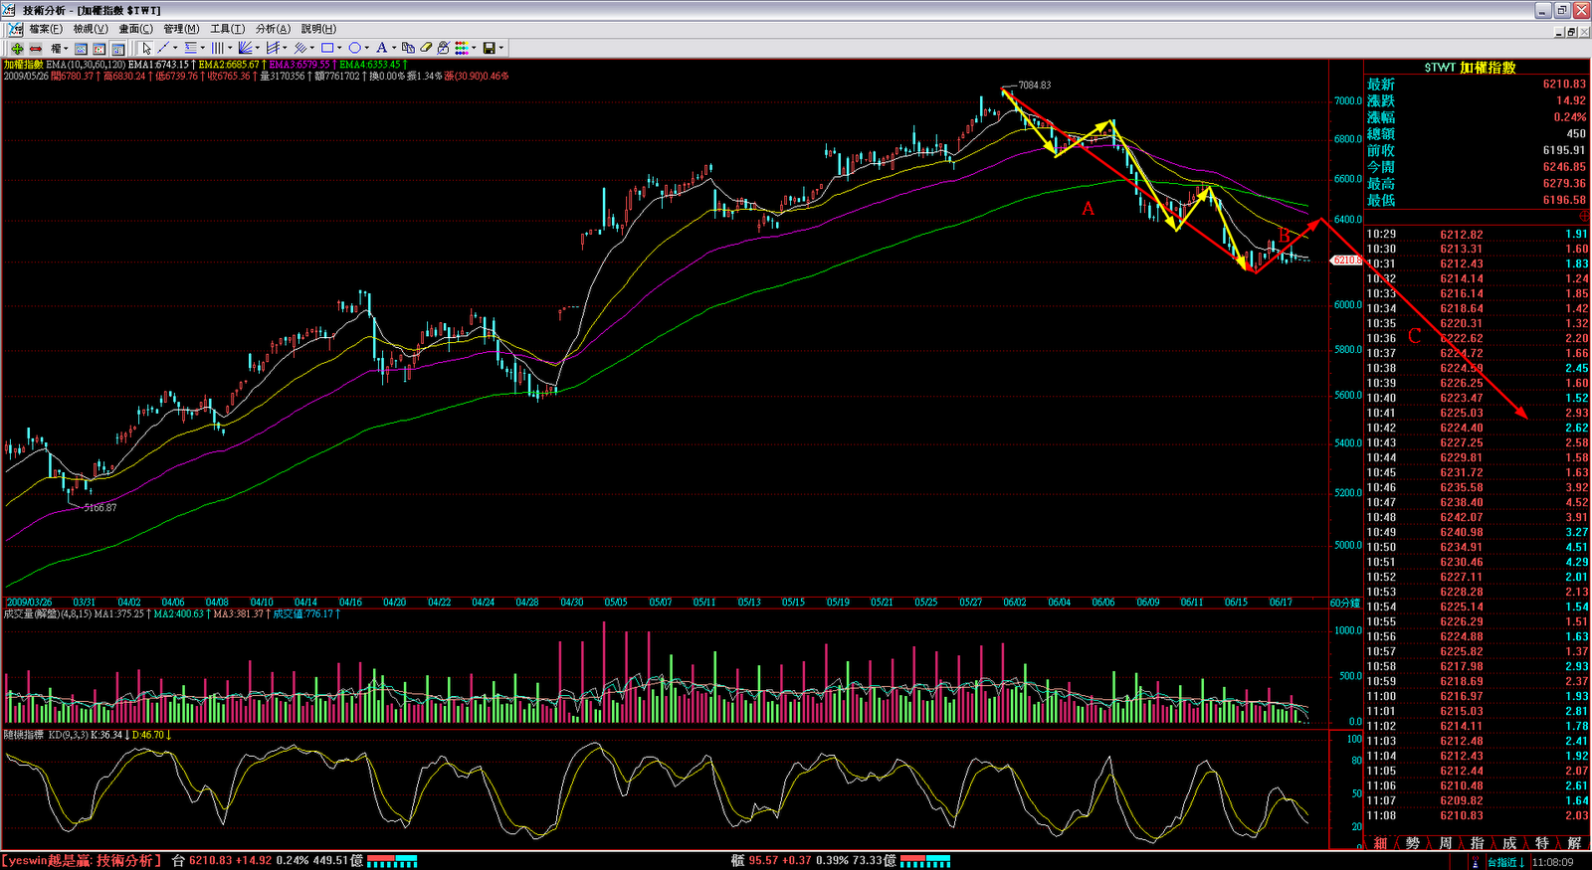This screenshot has height=870, width=1592.
Task: Expand the vertical cycle lines dropdown arrow
Action: 230,48
